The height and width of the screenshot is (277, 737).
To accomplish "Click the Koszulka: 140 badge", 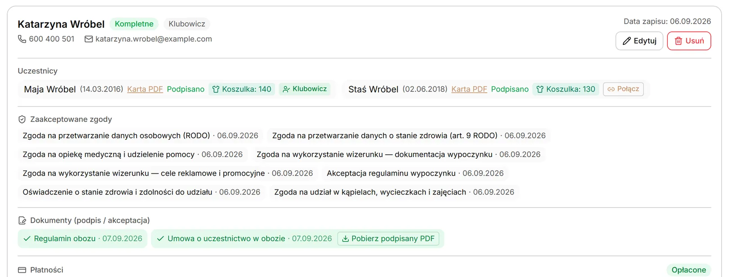I will (242, 89).
